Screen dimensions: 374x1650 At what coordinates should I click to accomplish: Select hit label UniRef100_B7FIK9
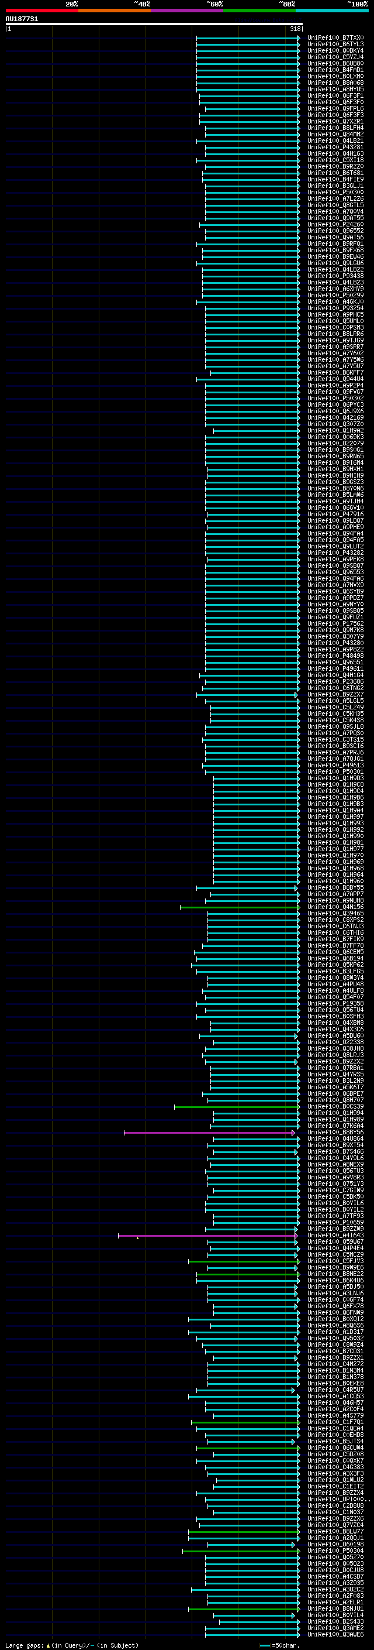(335, 939)
